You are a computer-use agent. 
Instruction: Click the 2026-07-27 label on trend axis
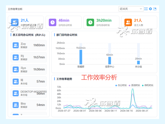coord(64,111)
